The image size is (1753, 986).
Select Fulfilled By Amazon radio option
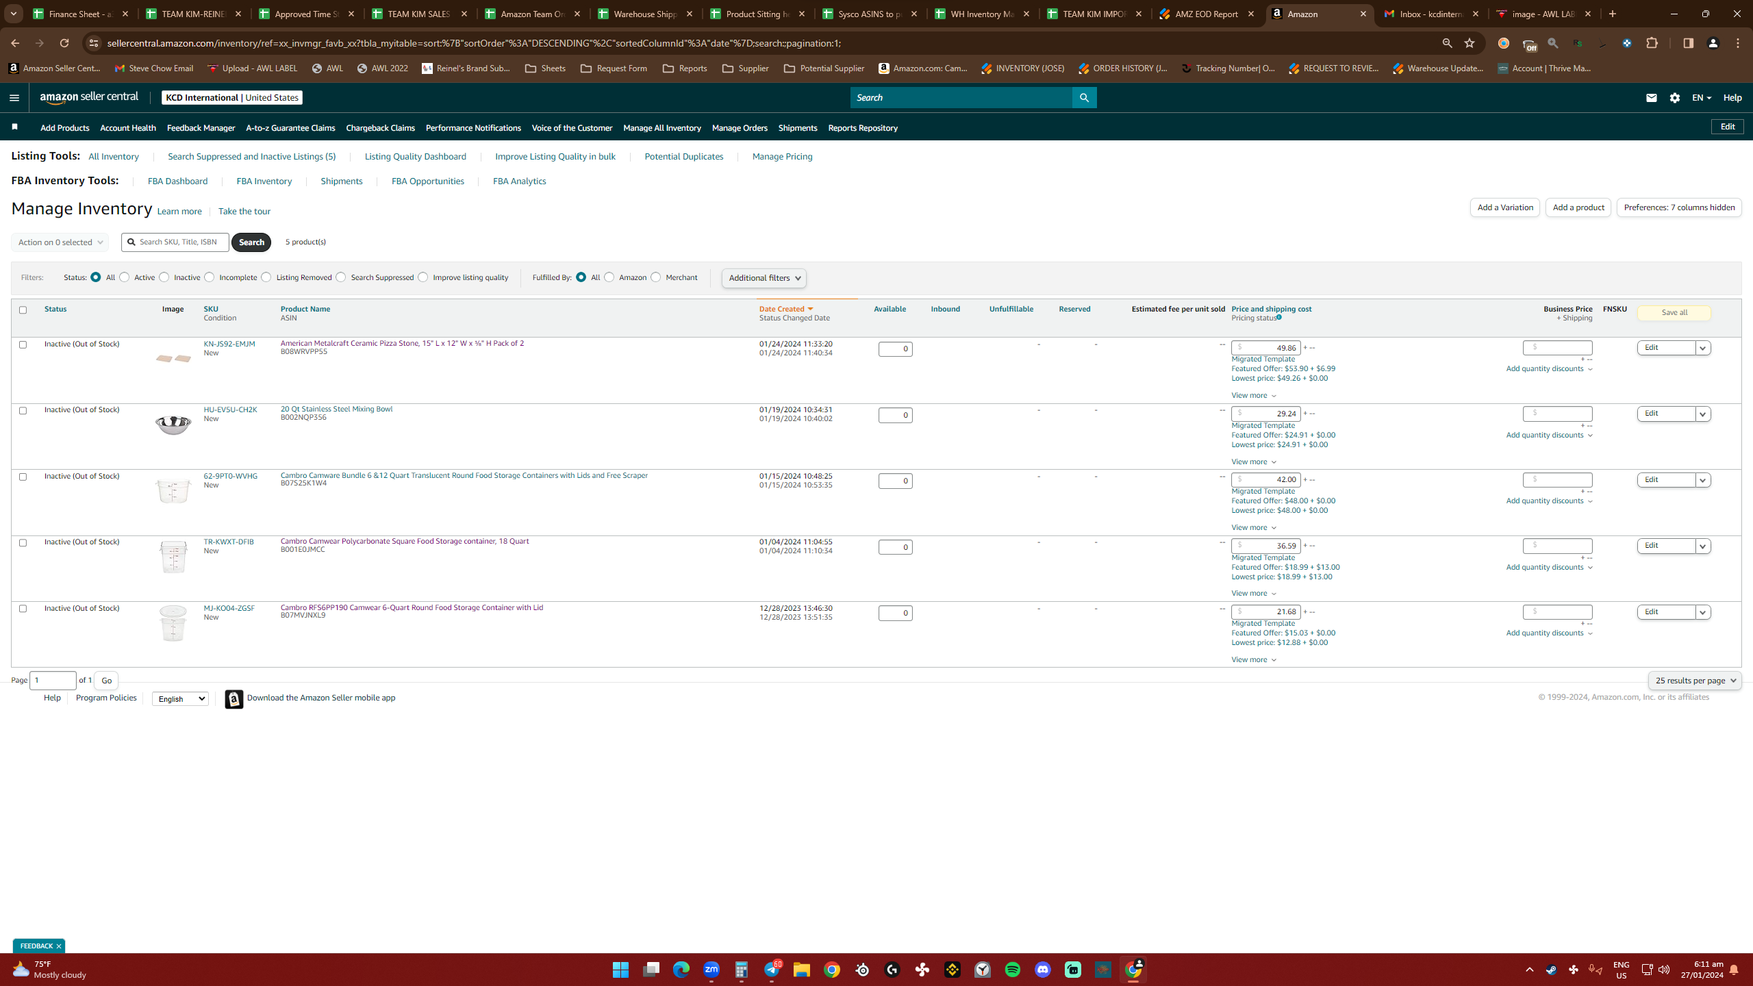point(609,277)
